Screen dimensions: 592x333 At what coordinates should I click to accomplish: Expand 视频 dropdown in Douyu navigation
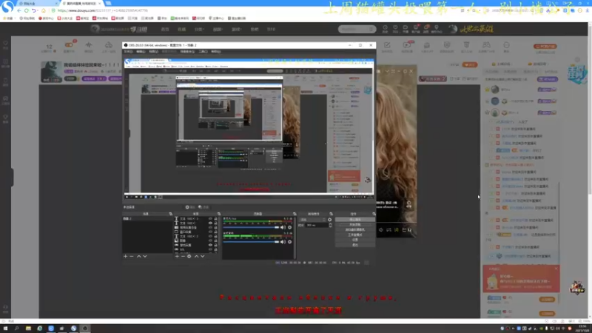(x=218, y=29)
